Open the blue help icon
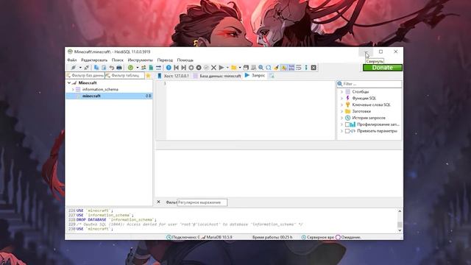 (169, 68)
